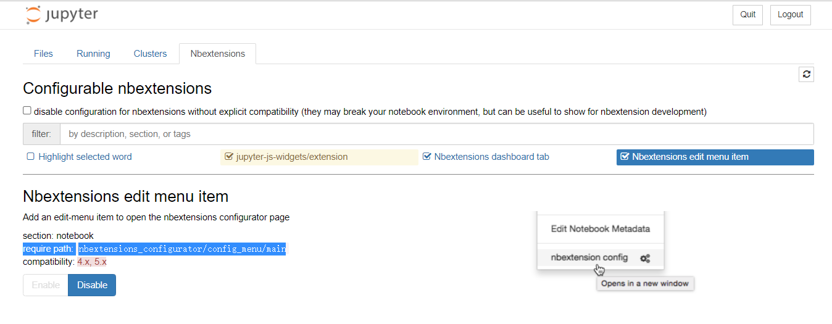Image resolution: width=832 pixels, height=324 pixels.
Task: Open the Clusters tab
Action: pyautogui.click(x=150, y=54)
